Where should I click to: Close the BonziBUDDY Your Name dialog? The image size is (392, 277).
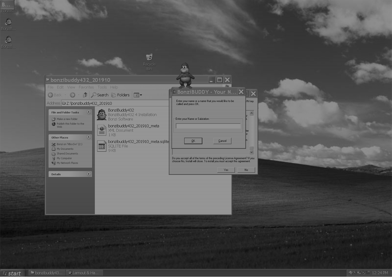click(x=241, y=92)
